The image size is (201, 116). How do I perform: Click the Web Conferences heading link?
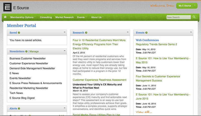[x=147, y=40]
